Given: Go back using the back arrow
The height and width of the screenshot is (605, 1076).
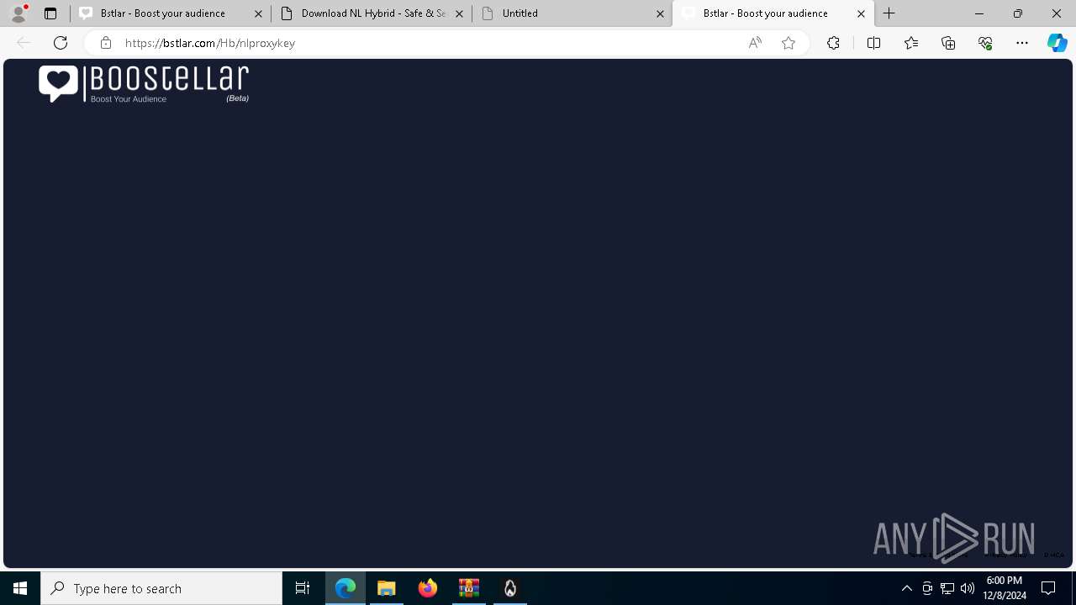Looking at the screenshot, I should 24,43.
